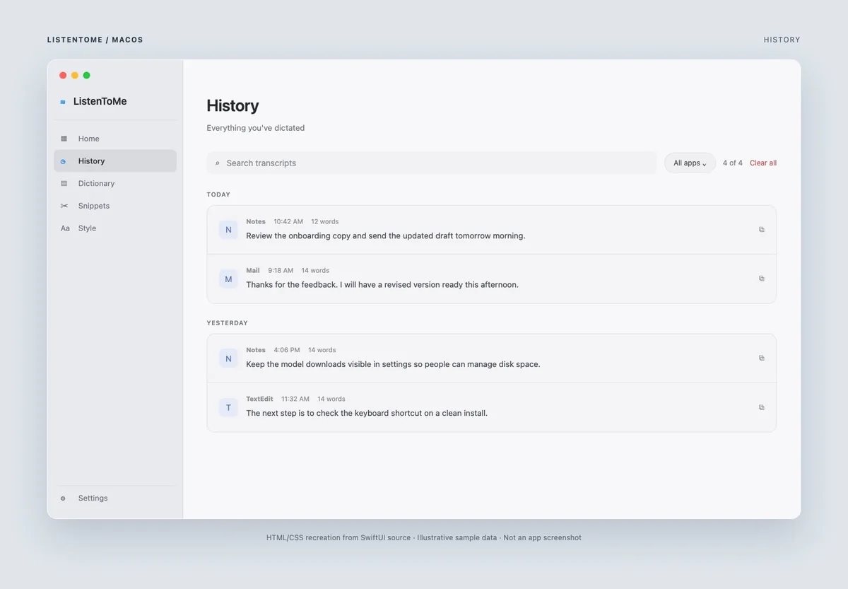Click the yellow minimize window button
This screenshot has width=848, height=589.
(75, 75)
